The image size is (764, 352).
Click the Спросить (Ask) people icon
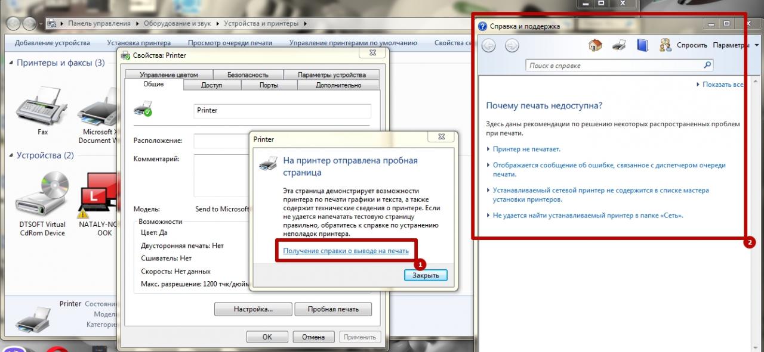(666, 45)
